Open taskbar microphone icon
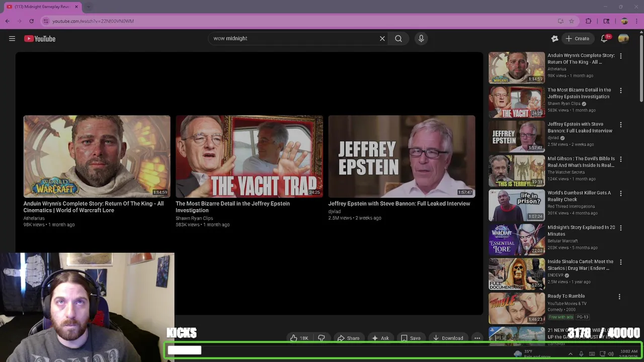The image size is (644, 362). [x=581, y=354]
